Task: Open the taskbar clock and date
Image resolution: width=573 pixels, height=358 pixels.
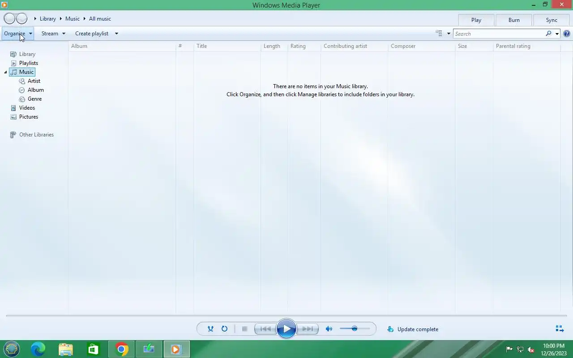Action: tap(553, 349)
